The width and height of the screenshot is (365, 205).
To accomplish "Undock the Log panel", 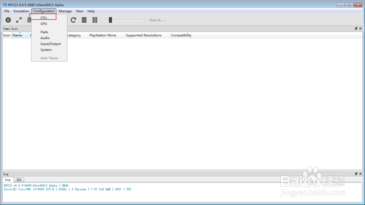I will (x=356, y=174).
